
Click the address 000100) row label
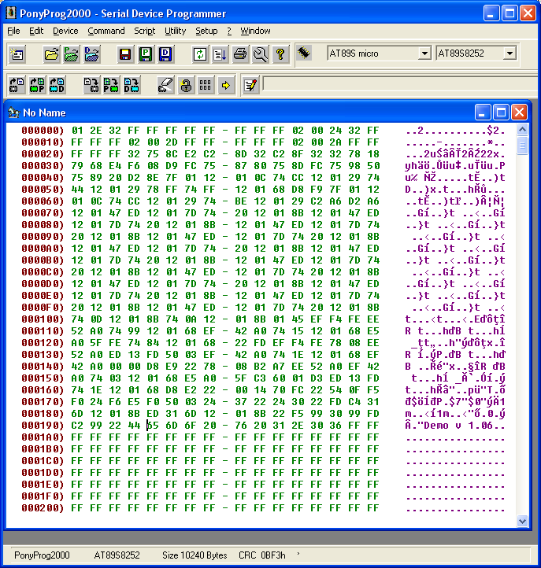click(x=43, y=319)
